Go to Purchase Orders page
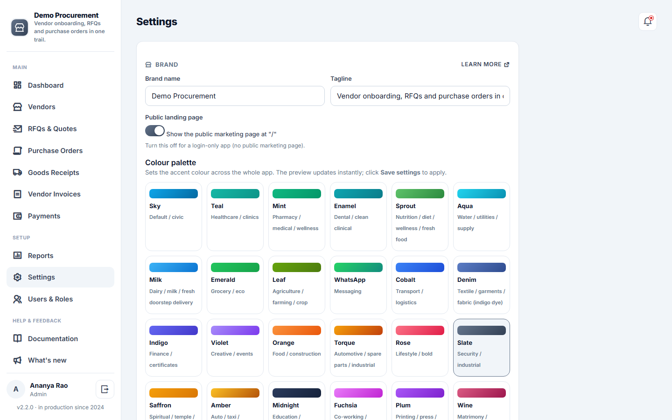Screen dimensions: 672x420 tap(60, 151)
